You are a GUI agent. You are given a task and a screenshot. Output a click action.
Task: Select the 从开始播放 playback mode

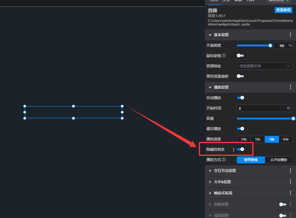click(x=279, y=160)
